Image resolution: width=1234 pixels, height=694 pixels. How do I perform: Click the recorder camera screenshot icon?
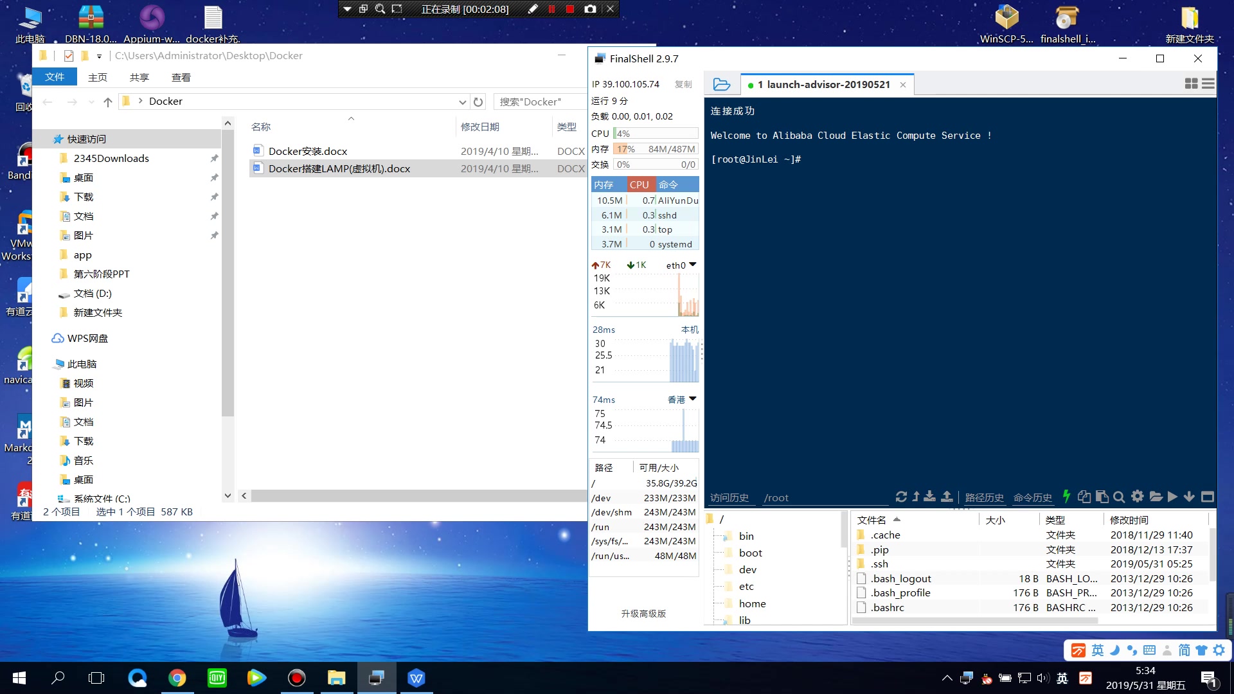pos(590,9)
